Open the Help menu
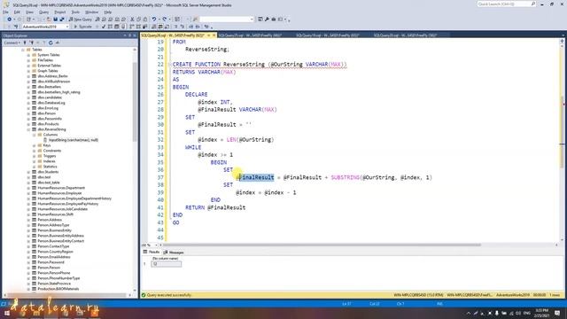This screenshot has height=319, width=567. click(x=108, y=12)
